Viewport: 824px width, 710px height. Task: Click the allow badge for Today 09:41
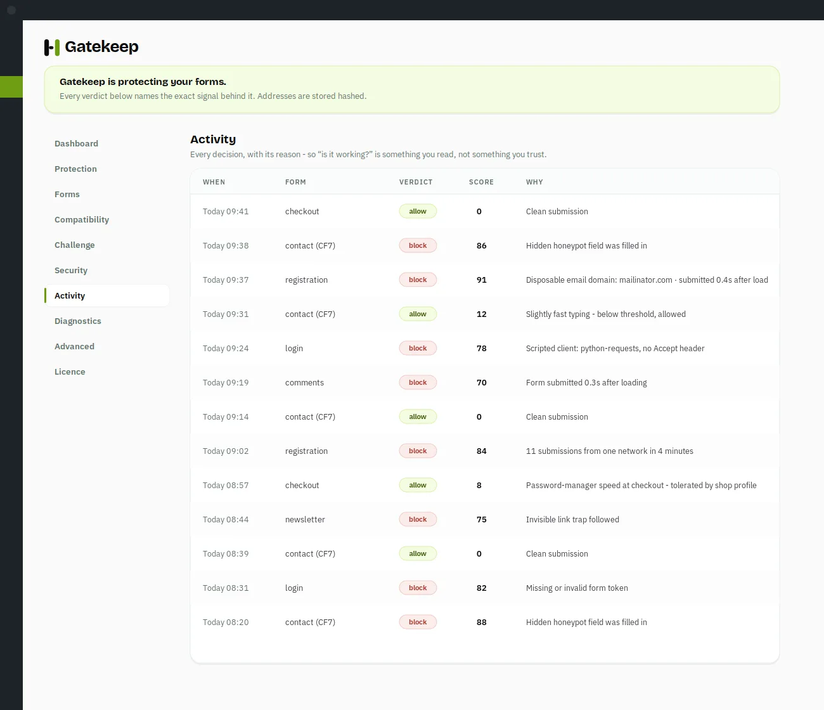[x=418, y=212]
